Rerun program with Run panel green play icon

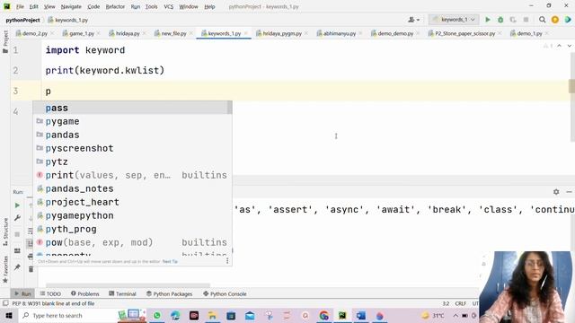coord(17,205)
